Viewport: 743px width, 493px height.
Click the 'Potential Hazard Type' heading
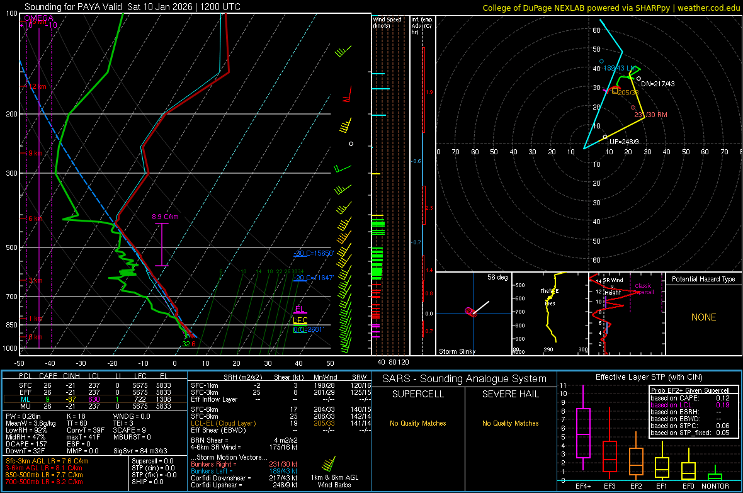point(703,279)
